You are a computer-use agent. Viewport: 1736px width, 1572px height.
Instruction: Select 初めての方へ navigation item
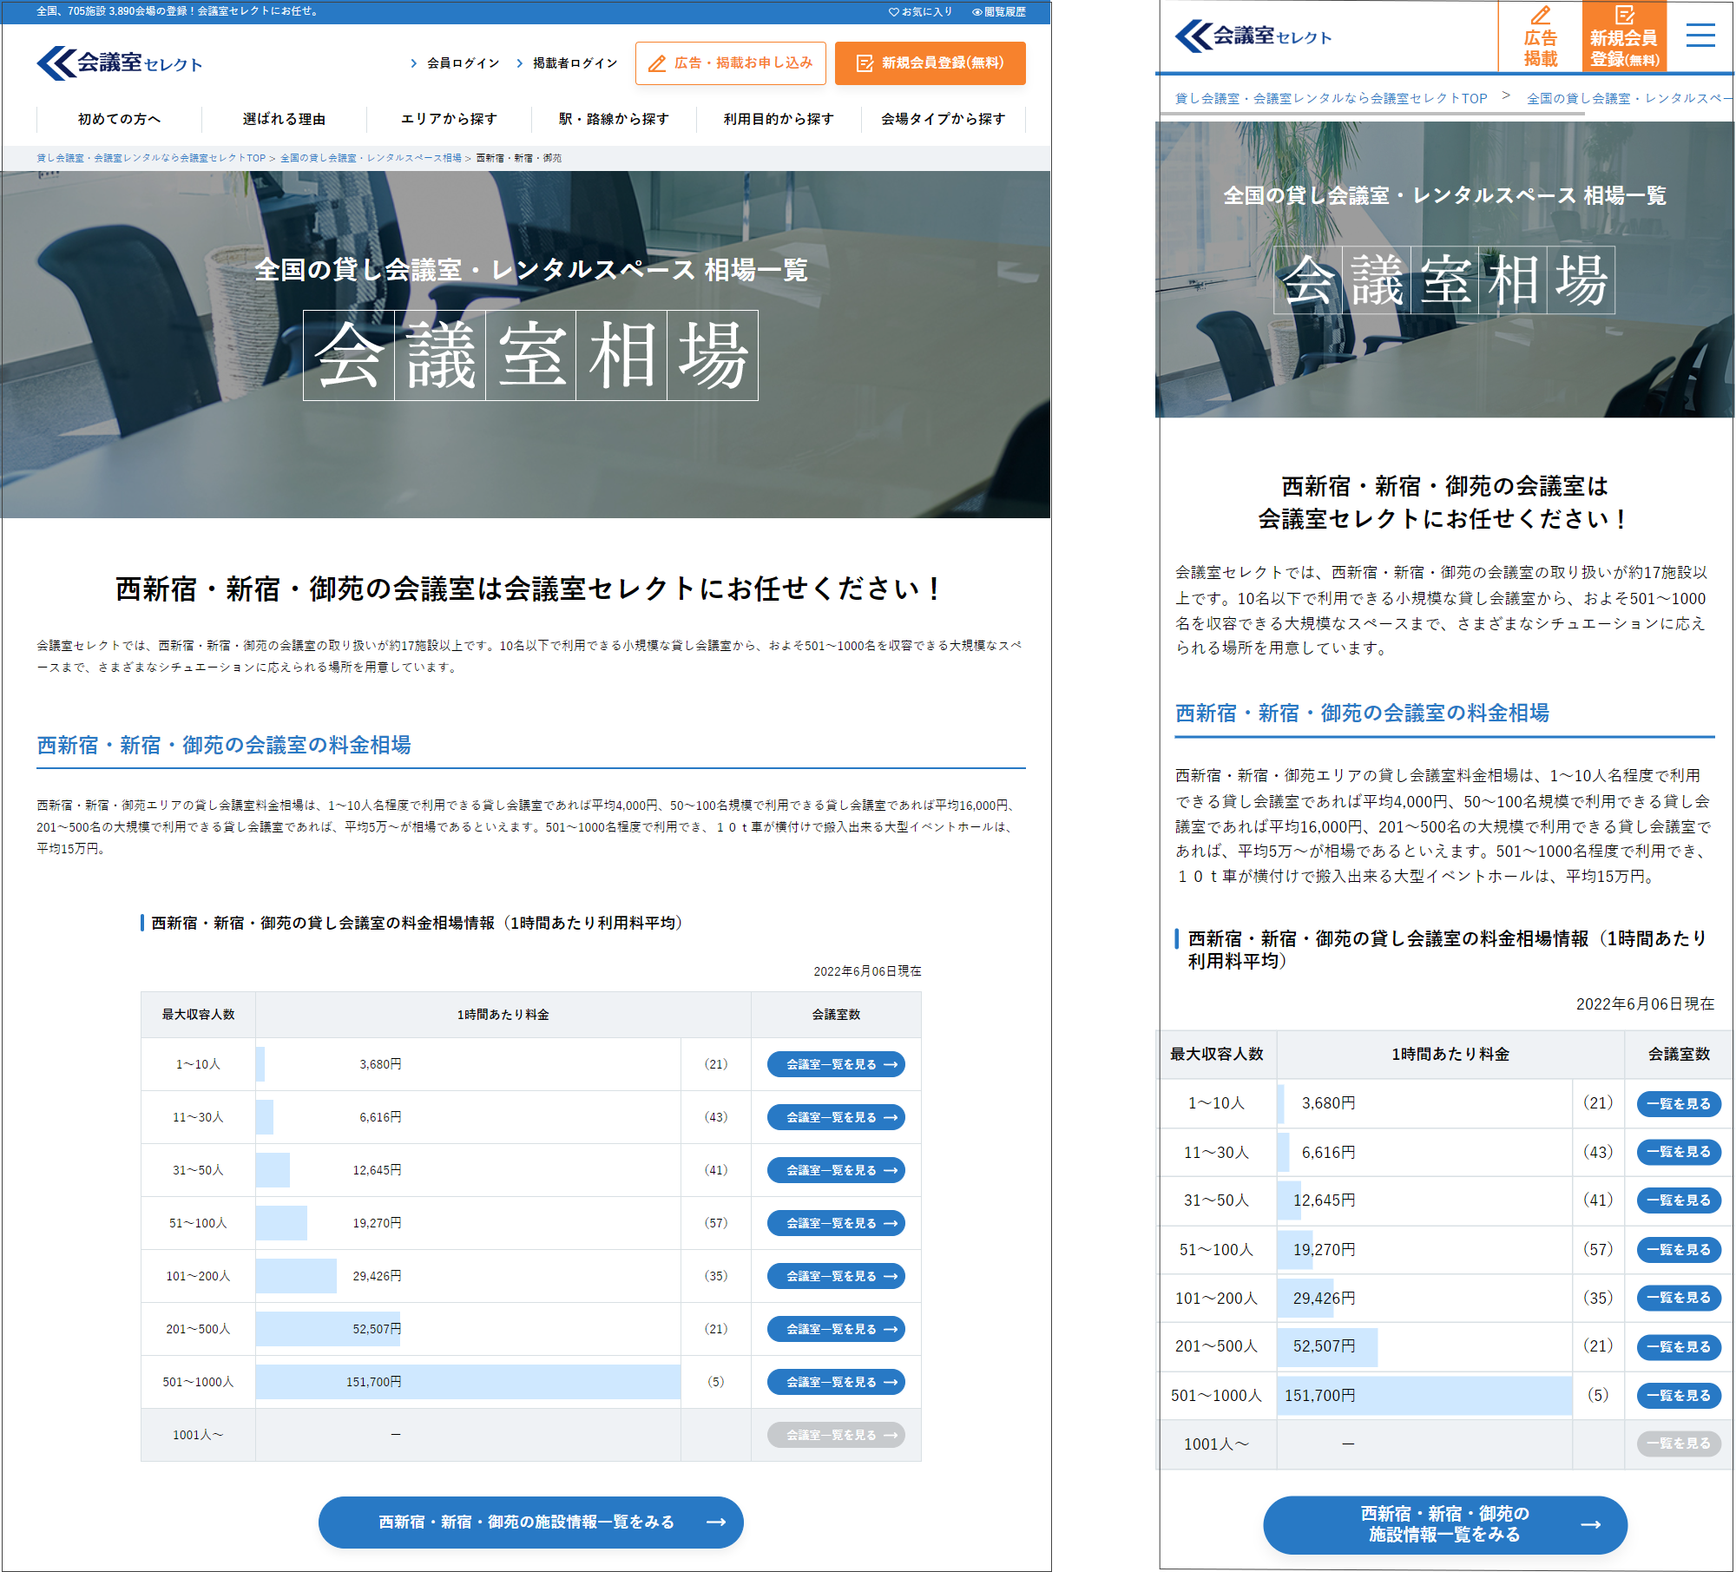(119, 119)
